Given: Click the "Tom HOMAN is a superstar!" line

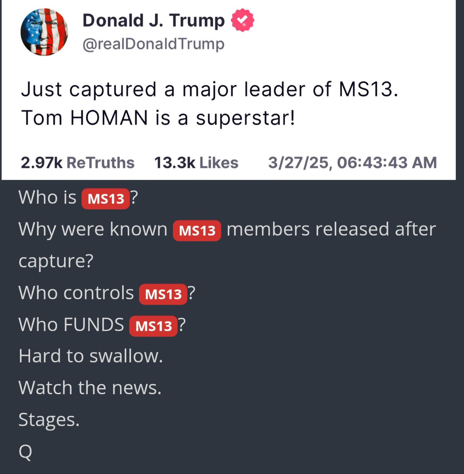Looking at the screenshot, I should click(x=158, y=118).
